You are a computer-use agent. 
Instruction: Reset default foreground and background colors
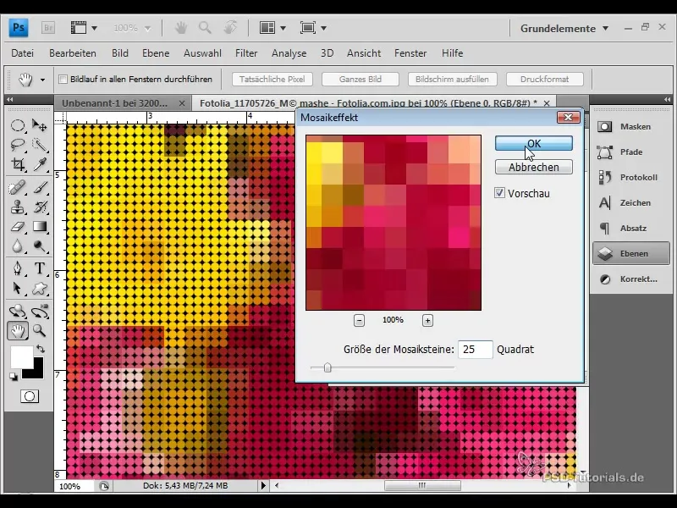coord(14,377)
